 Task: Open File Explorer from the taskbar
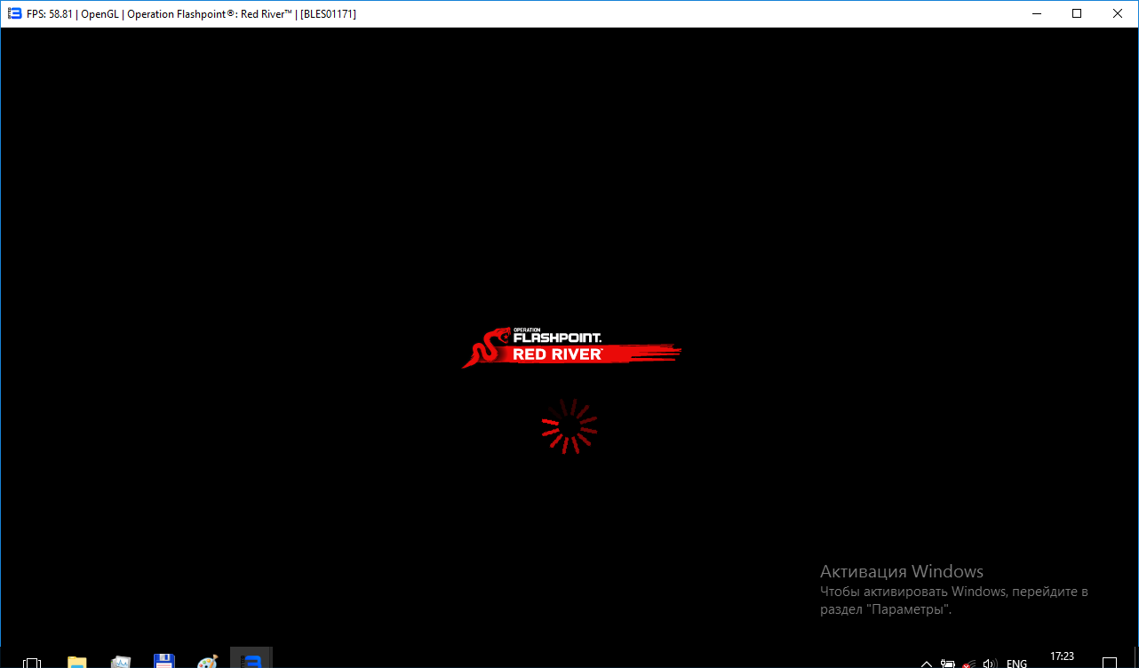[77, 662]
